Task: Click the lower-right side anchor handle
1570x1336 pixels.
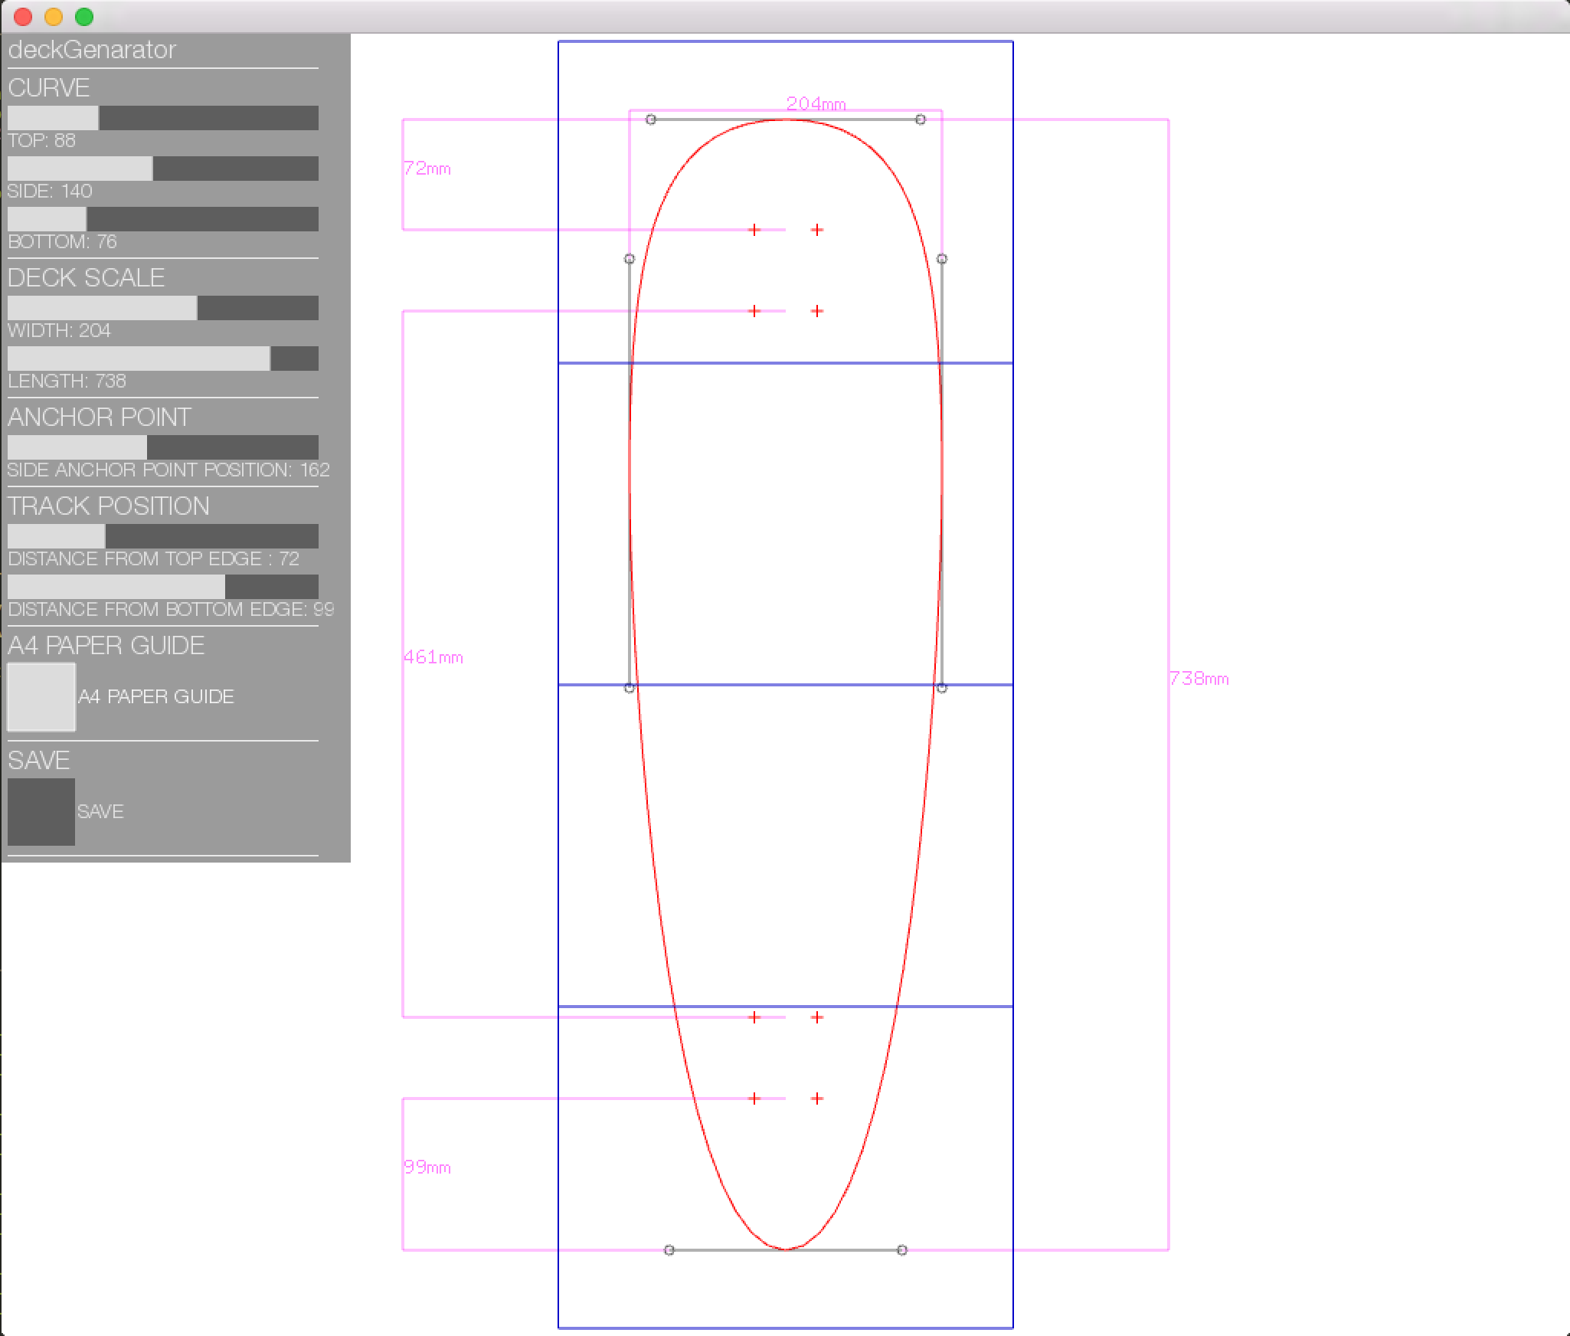Action: [942, 688]
